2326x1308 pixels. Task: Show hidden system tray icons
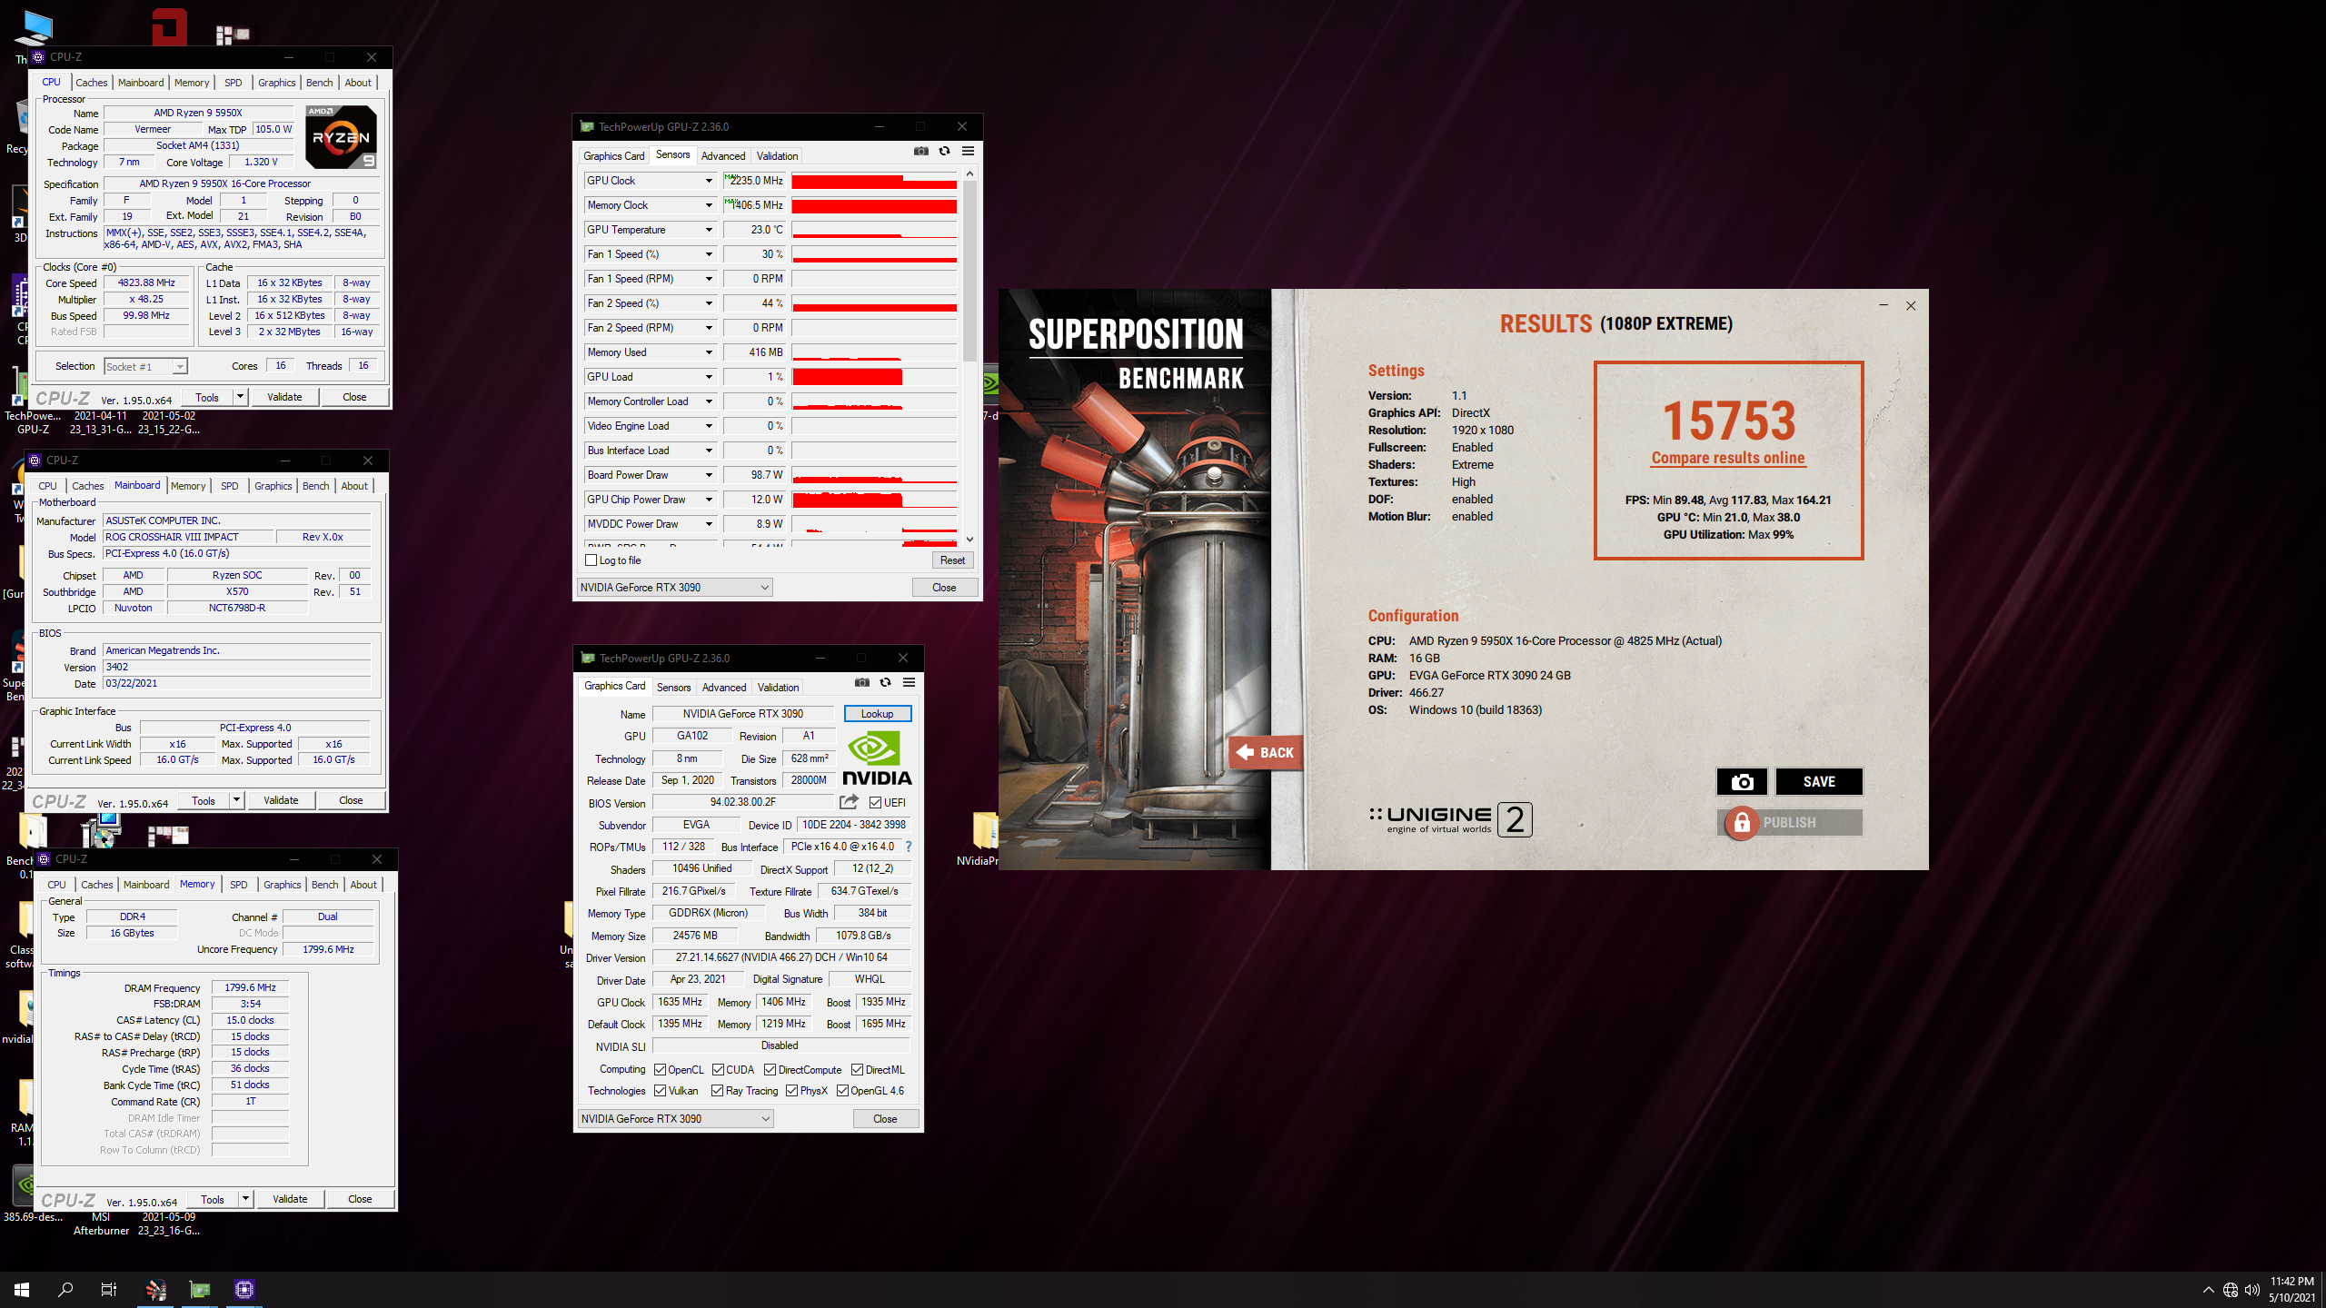(x=2209, y=1290)
